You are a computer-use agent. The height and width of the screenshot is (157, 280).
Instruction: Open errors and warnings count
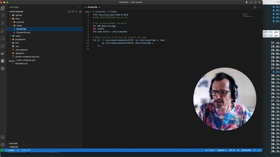26,150
